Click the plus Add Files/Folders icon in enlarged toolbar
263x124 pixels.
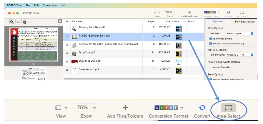point(125,108)
